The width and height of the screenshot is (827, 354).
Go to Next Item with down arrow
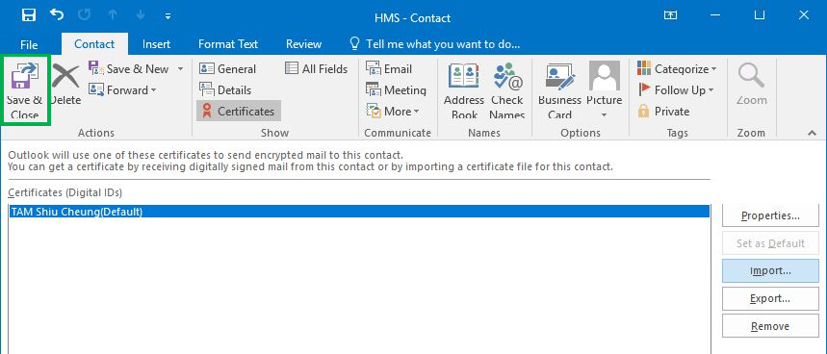(141, 15)
